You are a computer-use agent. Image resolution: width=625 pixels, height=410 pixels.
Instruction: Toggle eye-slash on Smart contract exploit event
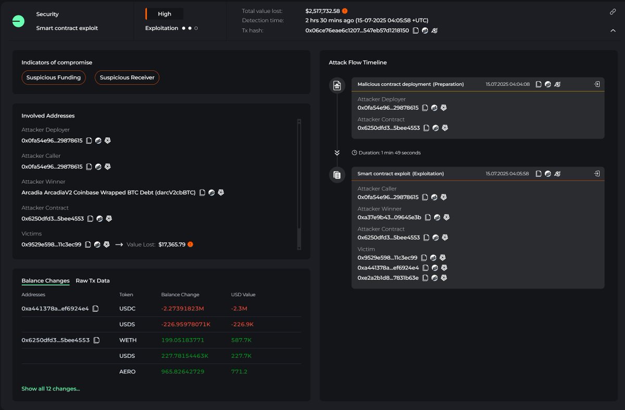coord(556,173)
